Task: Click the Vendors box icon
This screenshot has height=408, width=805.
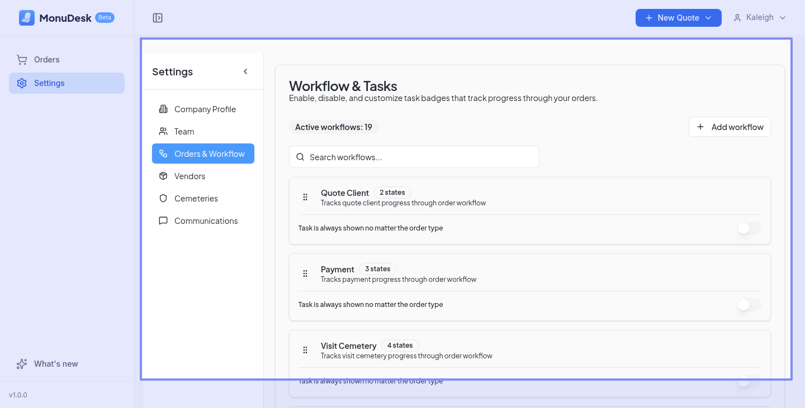Action: pos(163,176)
